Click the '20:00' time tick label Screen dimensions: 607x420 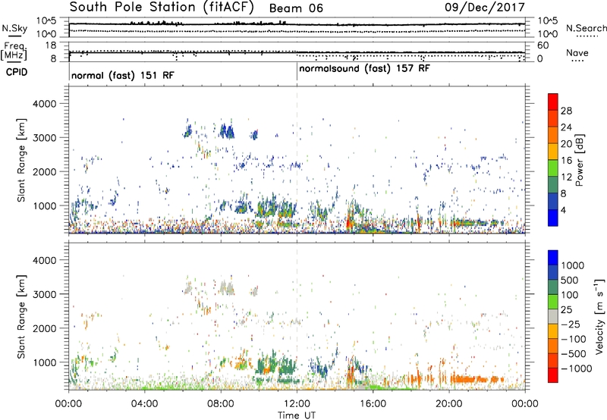pyautogui.click(x=449, y=404)
